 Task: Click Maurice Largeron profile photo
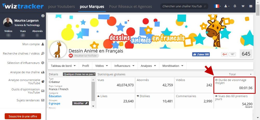tap(8, 22)
